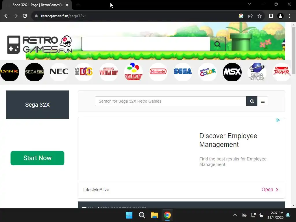Click the dark Sega 32X search magnifier button

(252, 101)
